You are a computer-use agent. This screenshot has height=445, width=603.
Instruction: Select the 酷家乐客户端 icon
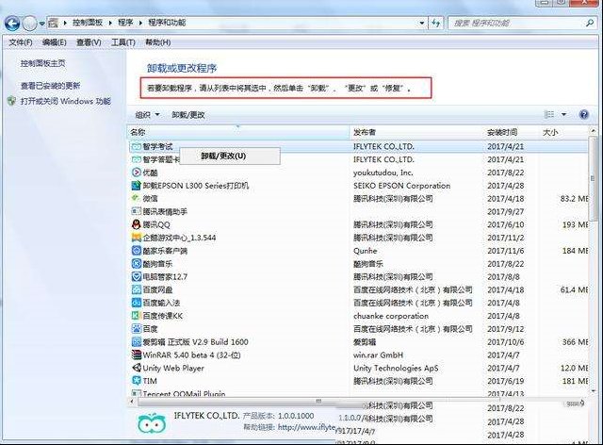pyautogui.click(x=137, y=251)
